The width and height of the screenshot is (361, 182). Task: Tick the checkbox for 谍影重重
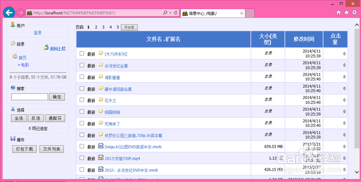[82, 77]
